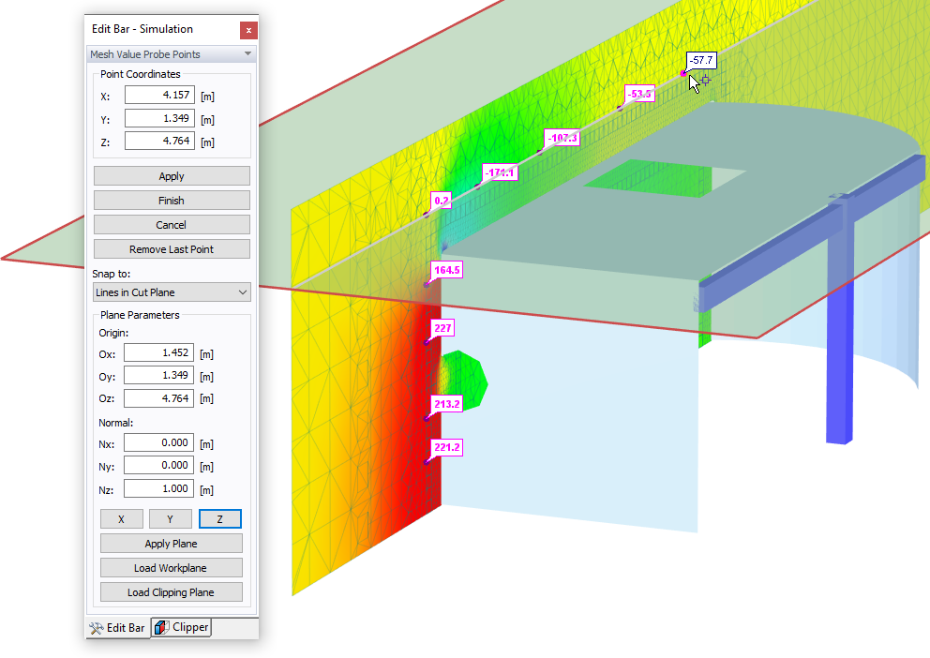Switch to the Edit Bar tab
930x658 pixels.
117,628
